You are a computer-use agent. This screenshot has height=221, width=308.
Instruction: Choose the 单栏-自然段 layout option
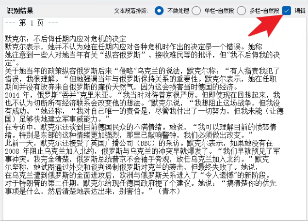(x=196, y=10)
